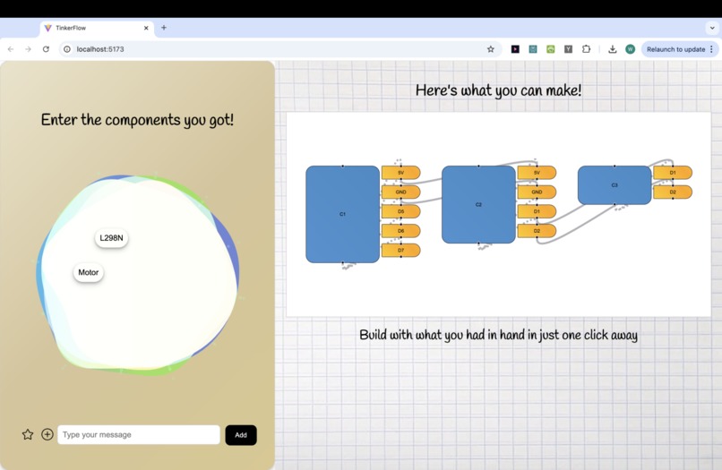Select the Motor component chip
The height and width of the screenshot is (470, 722).
click(x=89, y=272)
